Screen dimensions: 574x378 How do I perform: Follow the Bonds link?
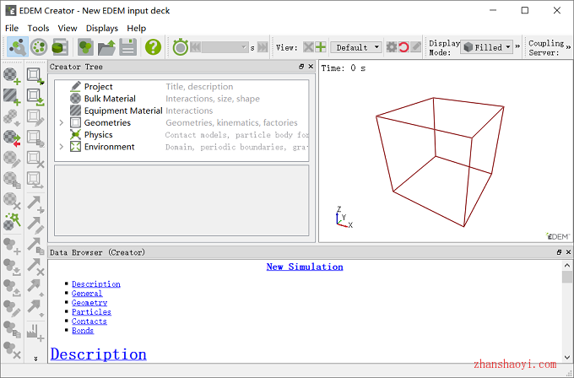click(x=83, y=331)
